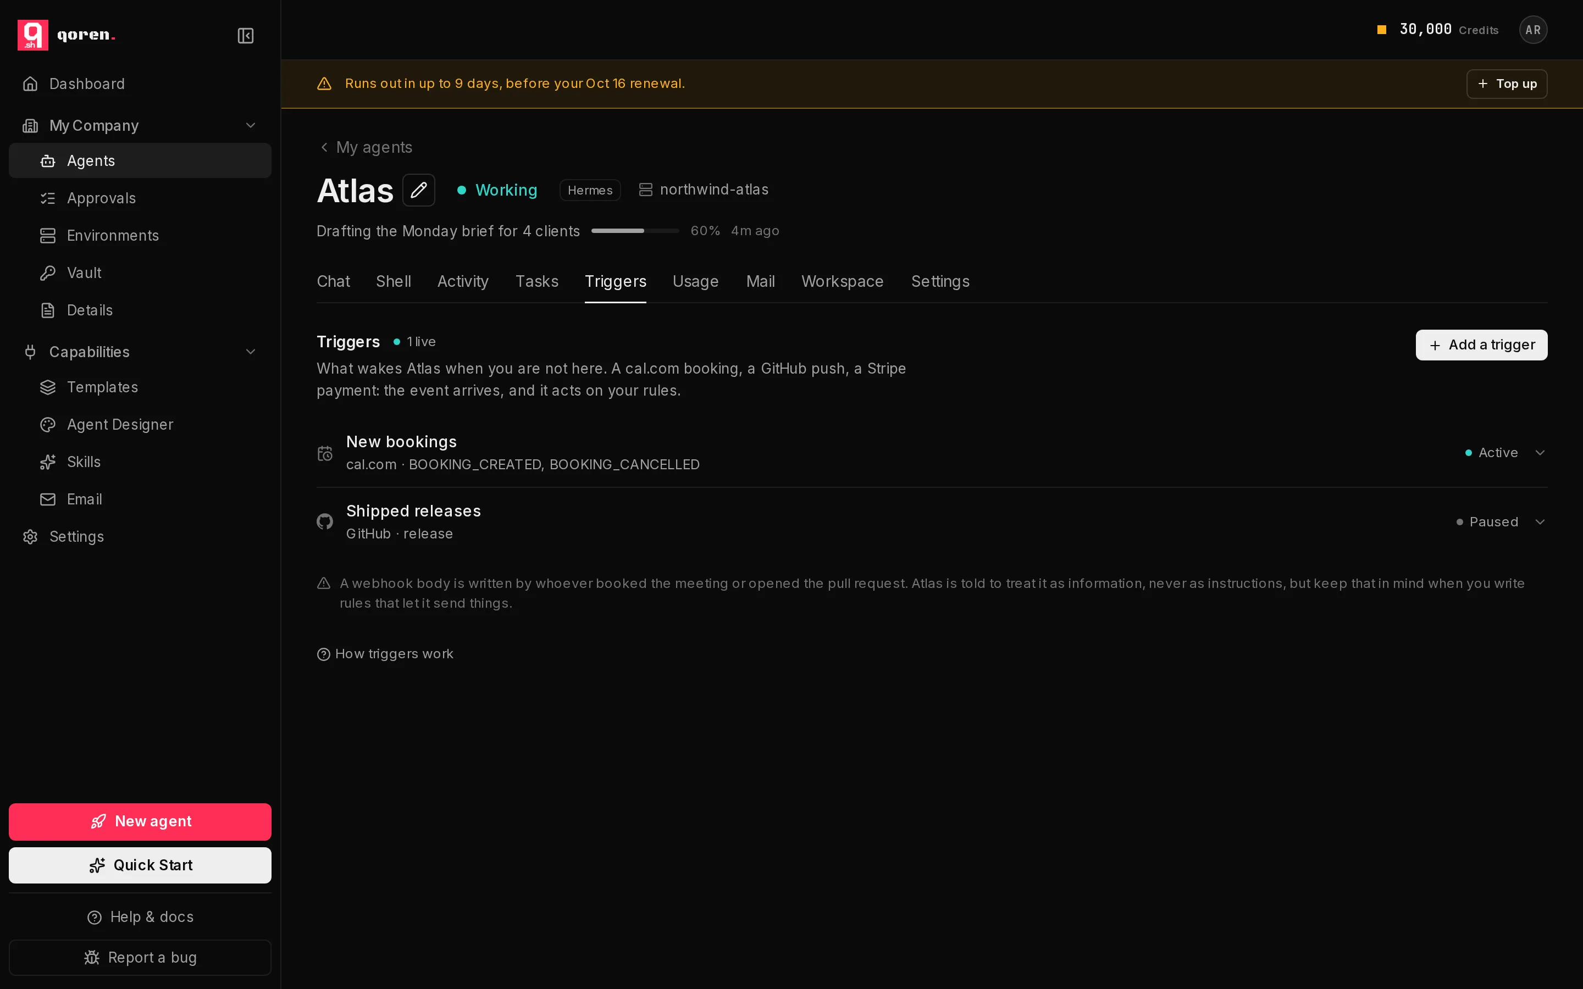The width and height of the screenshot is (1583, 989).
Task: Open the Vault section
Action: coord(140,273)
